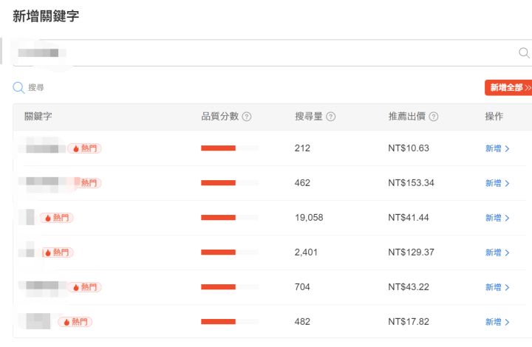Click the blue 搜尋 magnifier icon
The height and width of the screenshot is (347, 532).
coord(18,87)
